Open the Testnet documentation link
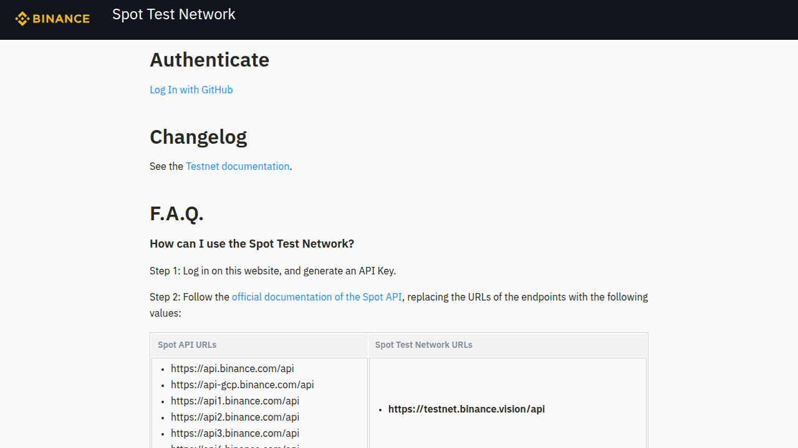 238,166
